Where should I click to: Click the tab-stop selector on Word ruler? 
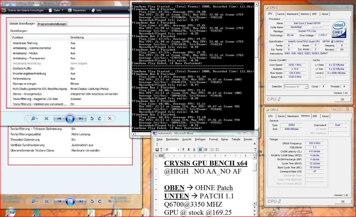click(156, 156)
